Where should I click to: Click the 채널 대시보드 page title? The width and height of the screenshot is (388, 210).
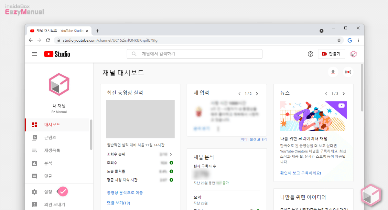123,73
